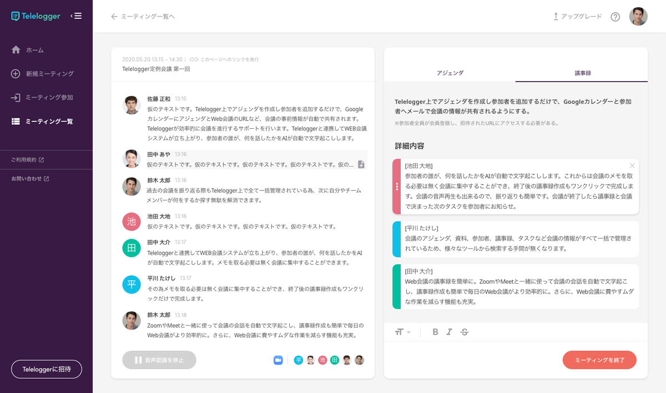This screenshot has width=666, height=393.
Task: Click 田中 あや's avatar beside her 13:16 message
Action: click(132, 159)
